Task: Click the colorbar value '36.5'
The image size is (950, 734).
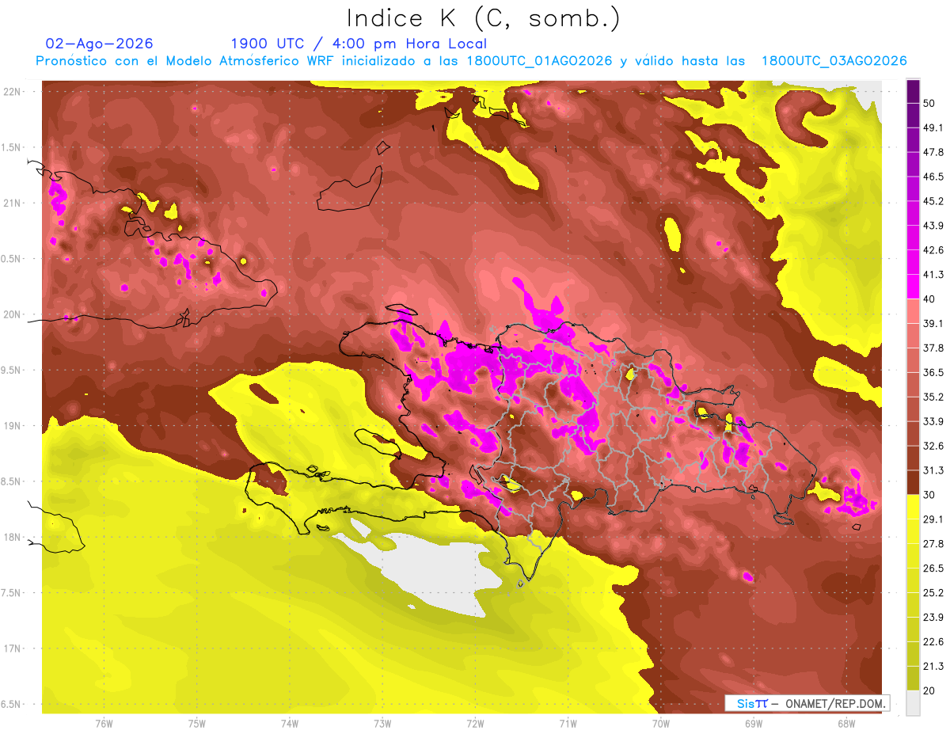Action: tap(933, 372)
